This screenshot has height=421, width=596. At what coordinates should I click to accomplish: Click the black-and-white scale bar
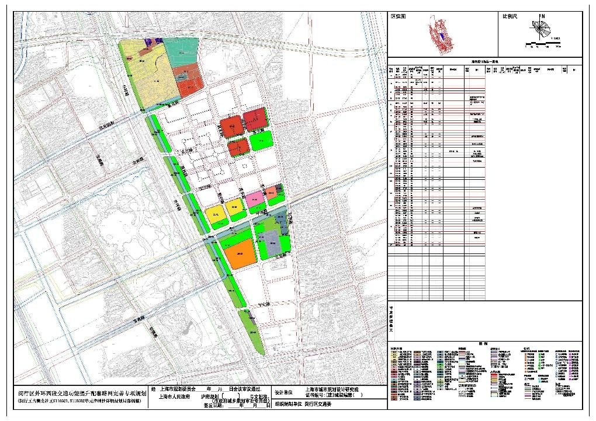click(542, 43)
